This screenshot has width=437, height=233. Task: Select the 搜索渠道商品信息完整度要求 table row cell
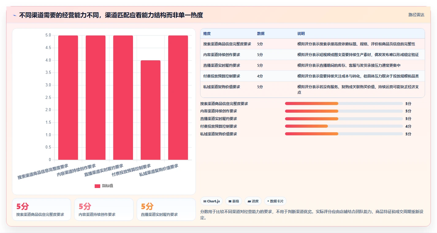pos(227,44)
